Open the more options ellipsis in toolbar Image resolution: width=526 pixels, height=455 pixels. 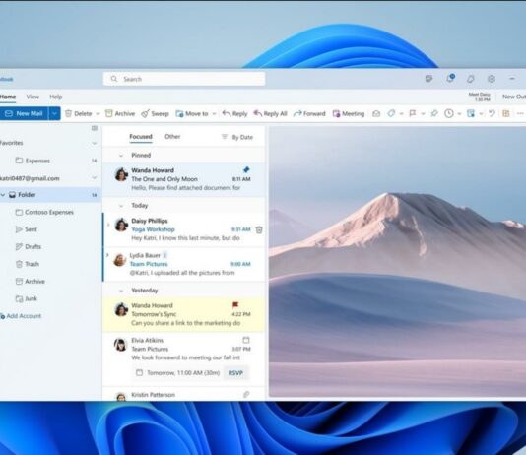[520, 113]
